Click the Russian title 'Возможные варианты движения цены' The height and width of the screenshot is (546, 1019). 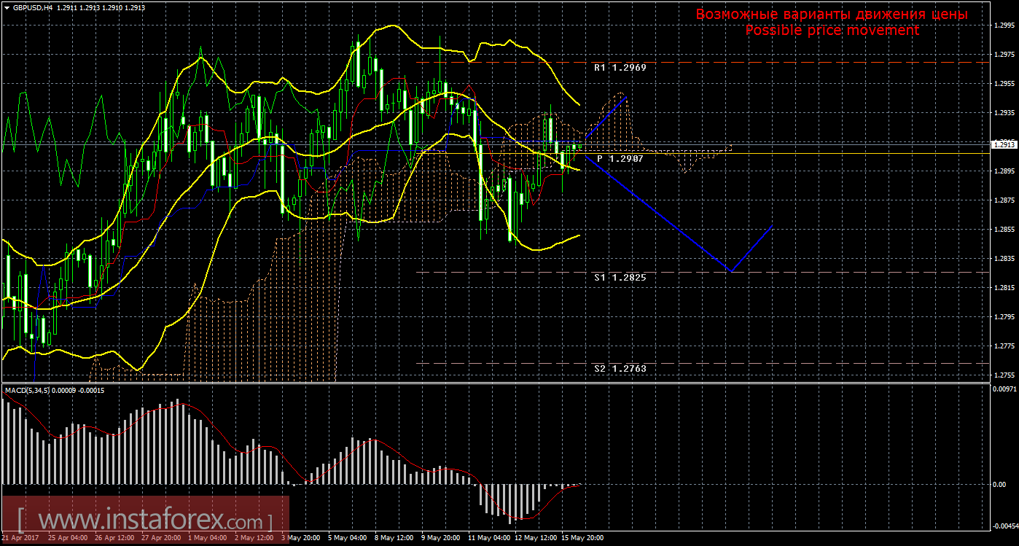(832, 15)
